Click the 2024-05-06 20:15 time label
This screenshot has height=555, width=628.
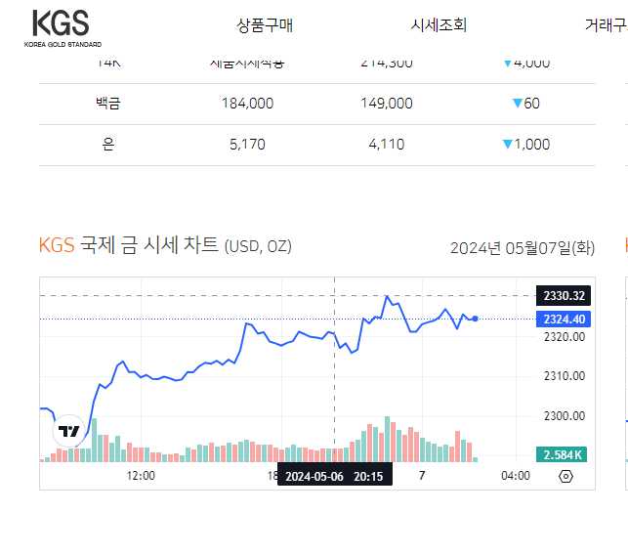tap(334, 475)
